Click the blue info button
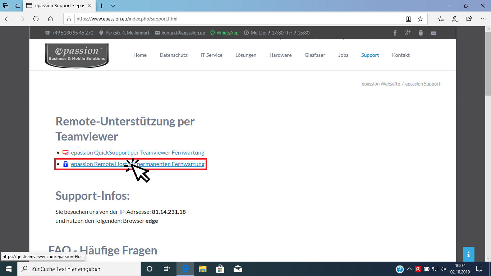Screen dimensions: 491x276 [468, 254]
